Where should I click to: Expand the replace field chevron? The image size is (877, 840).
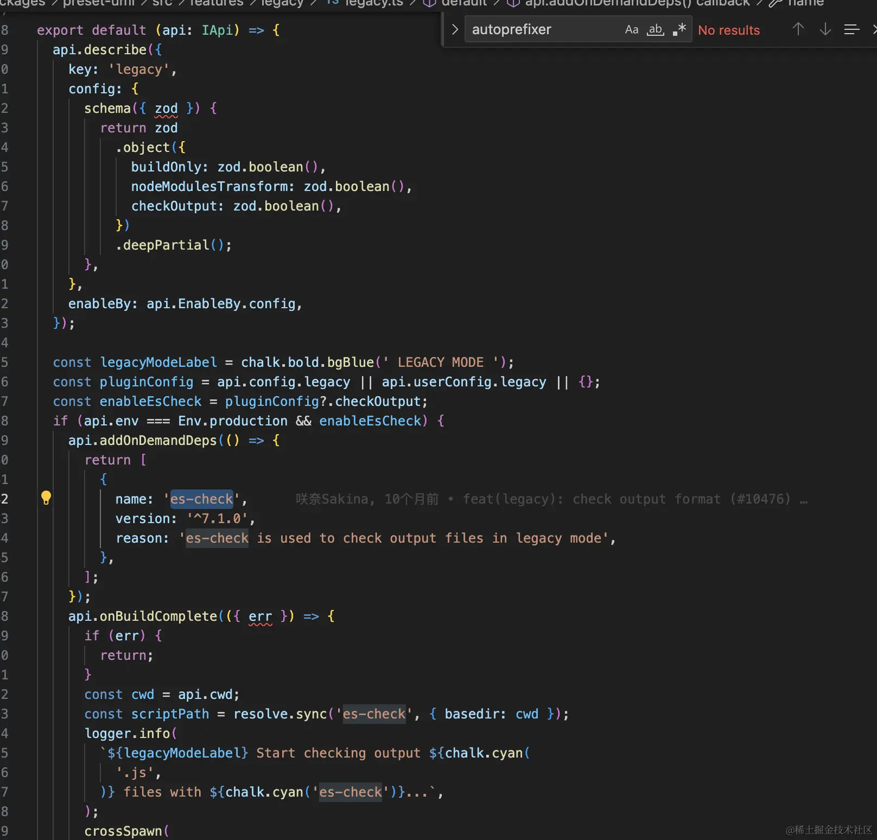[455, 29]
